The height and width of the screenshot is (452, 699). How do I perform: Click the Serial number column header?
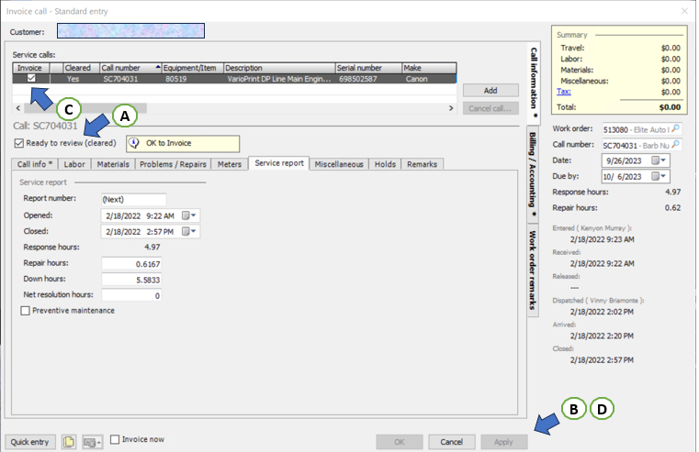[x=368, y=68]
